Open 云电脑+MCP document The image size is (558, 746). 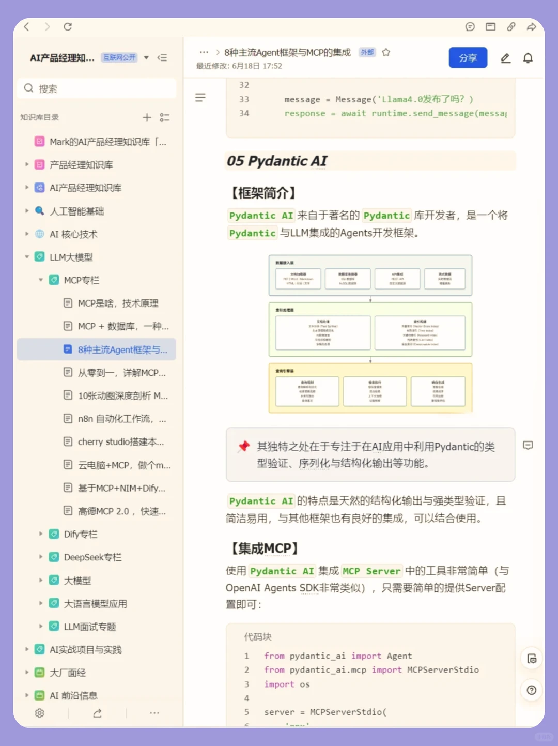[x=97, y=465]
